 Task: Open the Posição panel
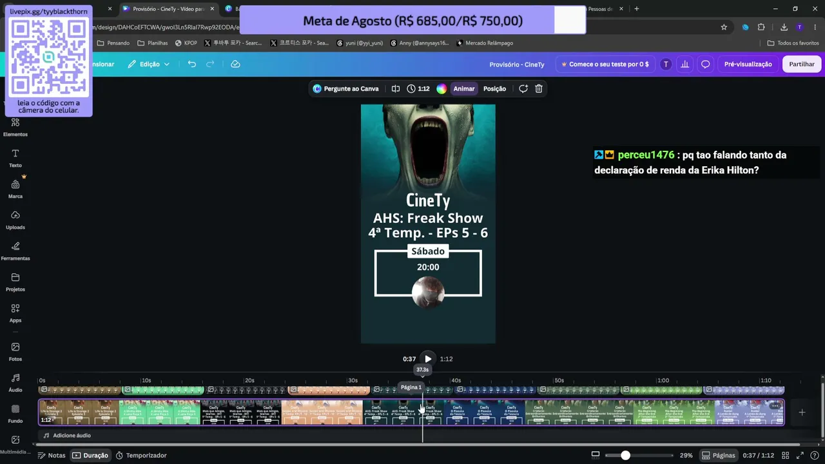point(494,89)
